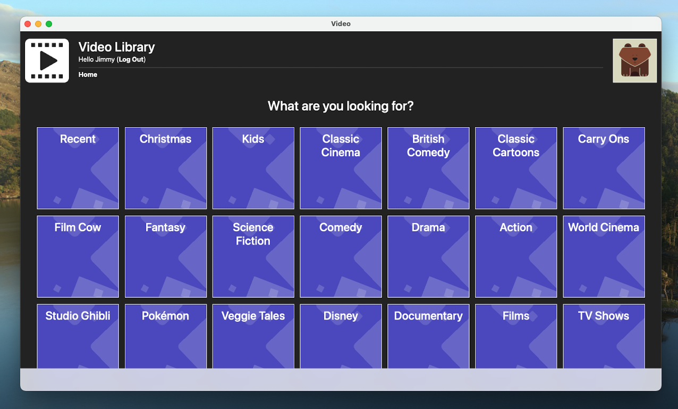Open the Studio Ghibli tile

coord(78,336)
